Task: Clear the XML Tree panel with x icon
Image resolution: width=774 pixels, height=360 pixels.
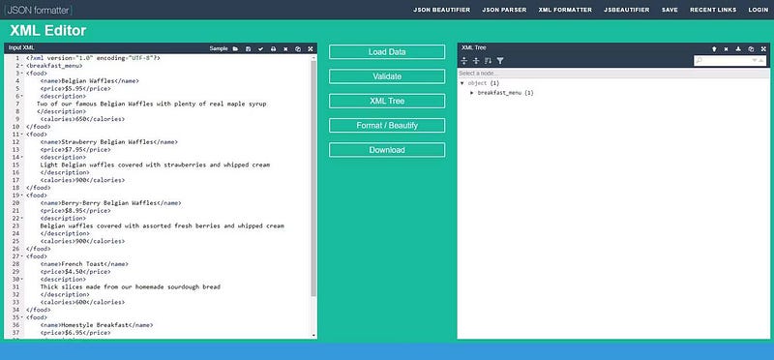Action: click(x=727, y=49)
